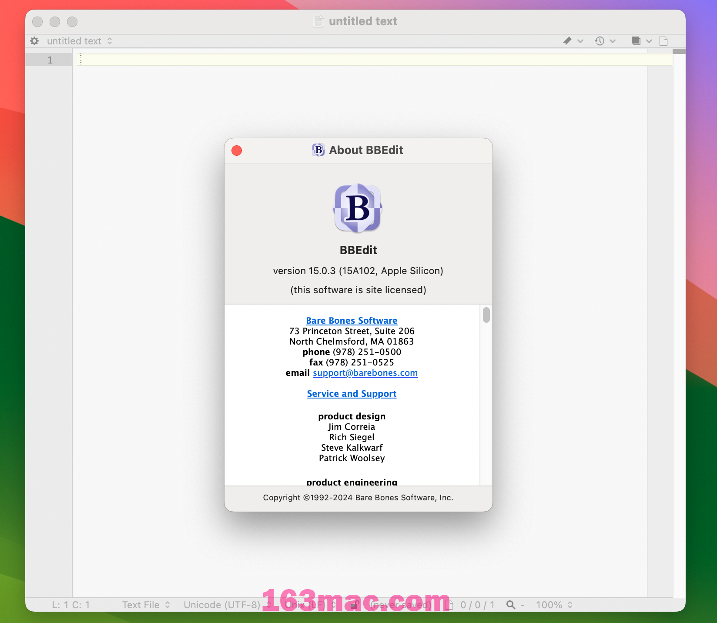This screenshot has width=717, height=623.
Task: Click the name Rich Siegel
Action: pos(352,437)
